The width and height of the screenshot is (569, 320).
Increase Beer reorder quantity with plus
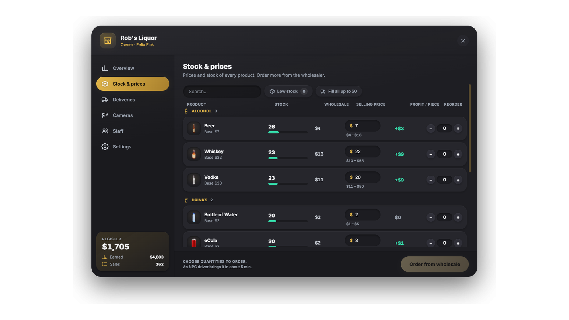[x=458, y=129]
